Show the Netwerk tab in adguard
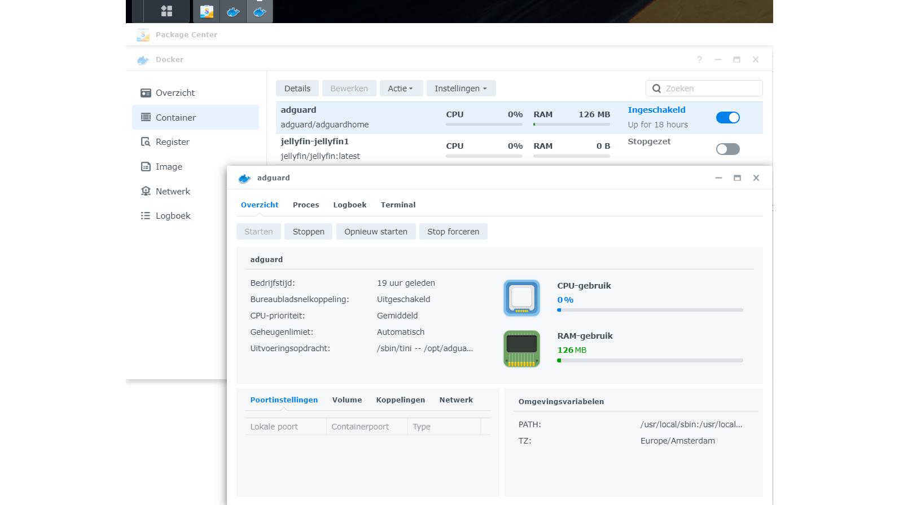899x505 pixels. pyautogui.click(x=456, y=400)
